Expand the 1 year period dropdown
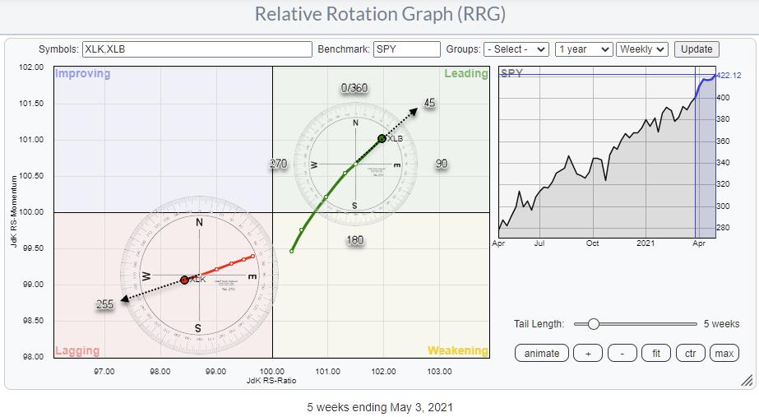This screenshot has height=417, width=759. click(x=583, y=49)
